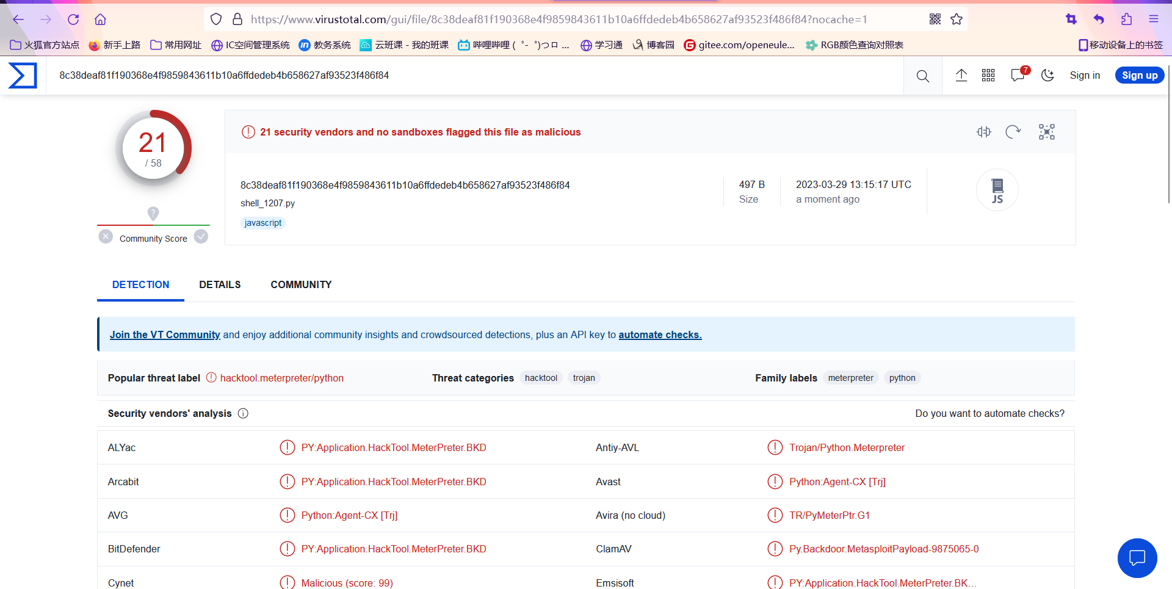Open the chat bubble button

click(x=1137, y=558)
